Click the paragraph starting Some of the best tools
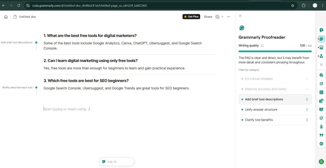Screen dimensions: 326x168 point(123,46)
